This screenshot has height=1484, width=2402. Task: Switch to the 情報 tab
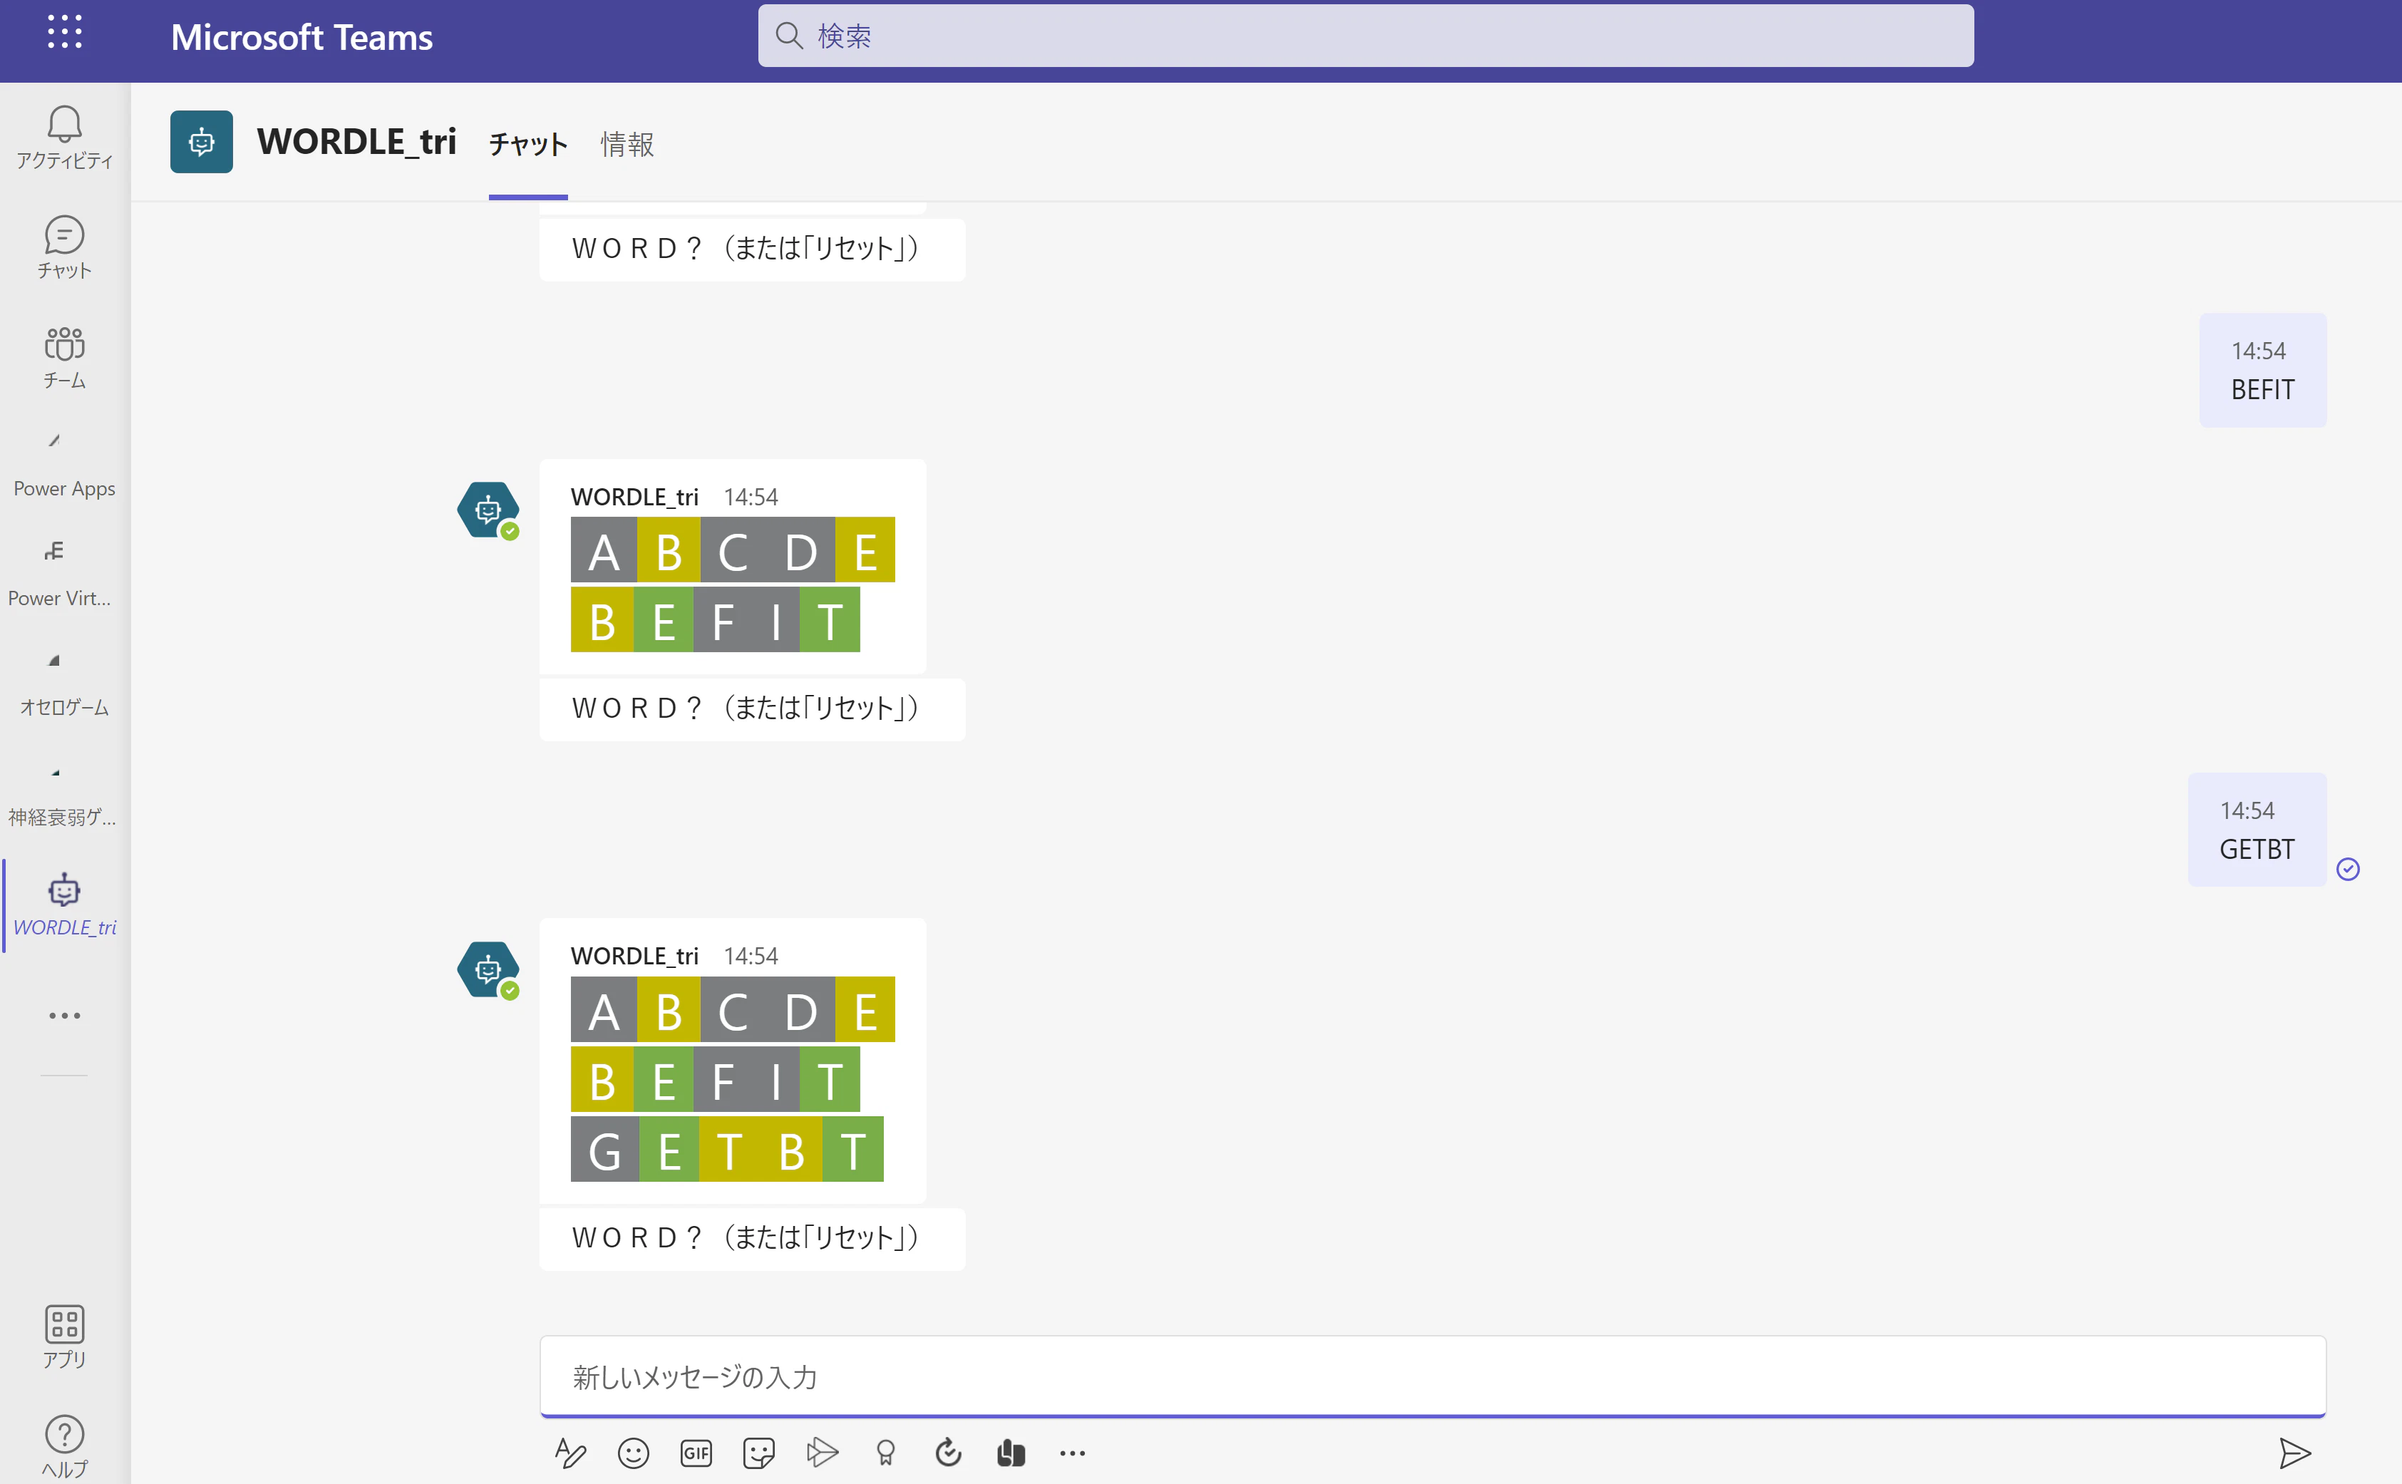627,144
